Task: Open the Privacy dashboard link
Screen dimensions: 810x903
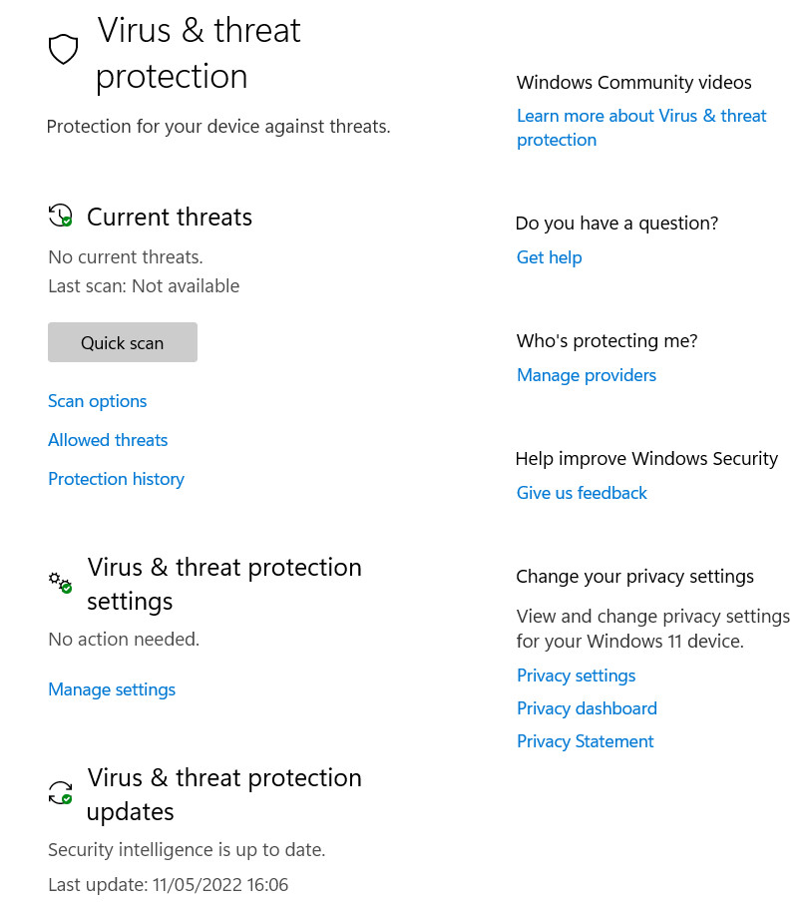Action: coord(587,708)
